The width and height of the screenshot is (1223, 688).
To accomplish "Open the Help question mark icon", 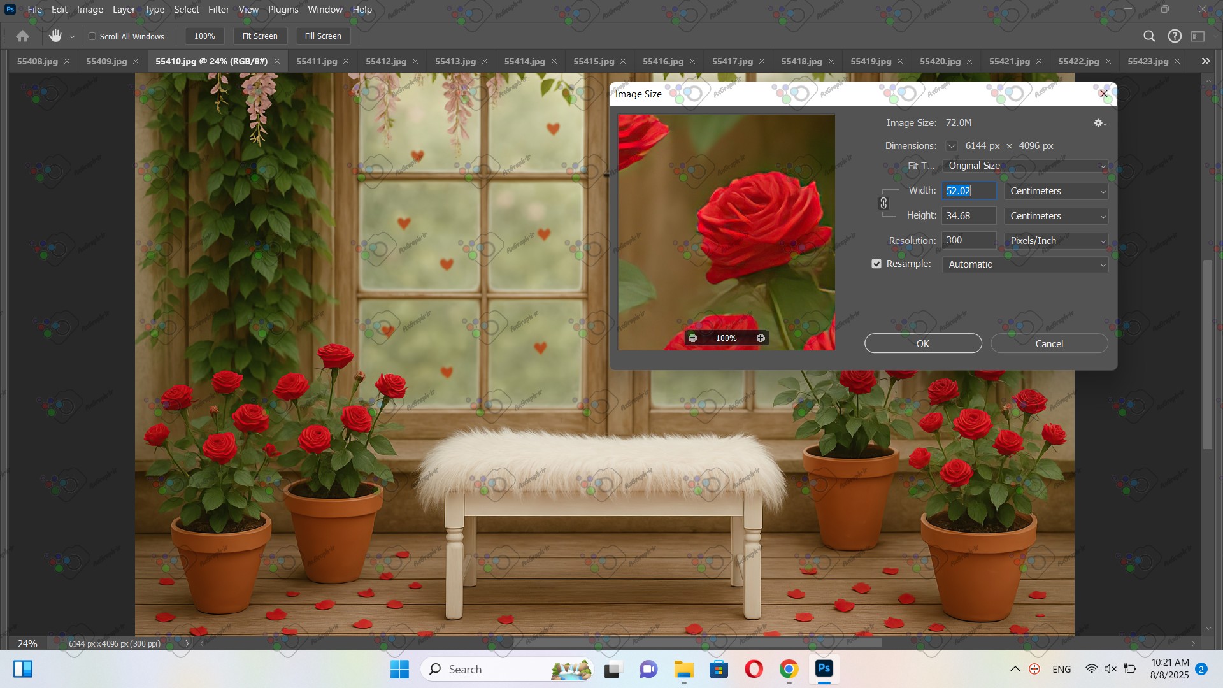I will point(1175,36).
